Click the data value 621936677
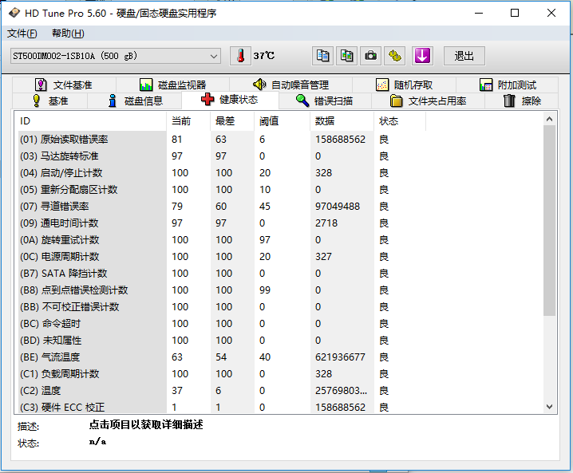The height and width of the screenshot is (473, 573). [340, 357]
